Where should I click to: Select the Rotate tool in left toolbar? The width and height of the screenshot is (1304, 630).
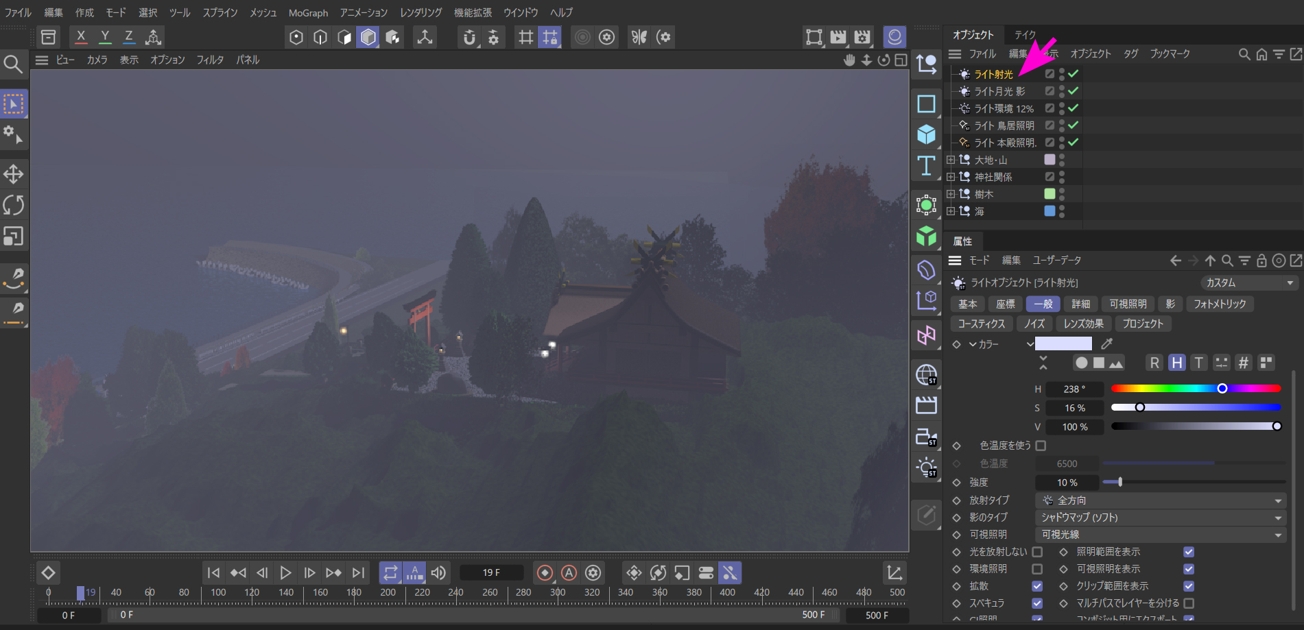[14, 205]
